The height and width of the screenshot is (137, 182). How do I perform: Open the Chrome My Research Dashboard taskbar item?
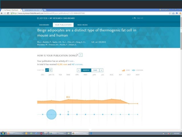pyautogui.click(x=80, y=133)
